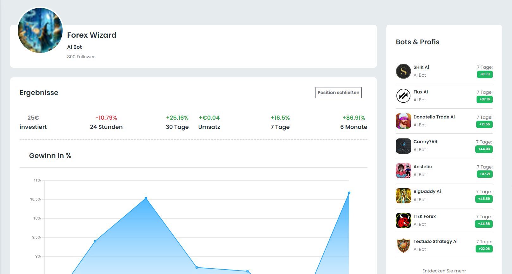512x274 pixels.
Task: Click the Ergebnisse heading
Action: [x=39, y=93]
